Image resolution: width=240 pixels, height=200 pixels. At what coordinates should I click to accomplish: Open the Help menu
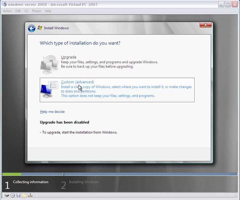point(48,11)
